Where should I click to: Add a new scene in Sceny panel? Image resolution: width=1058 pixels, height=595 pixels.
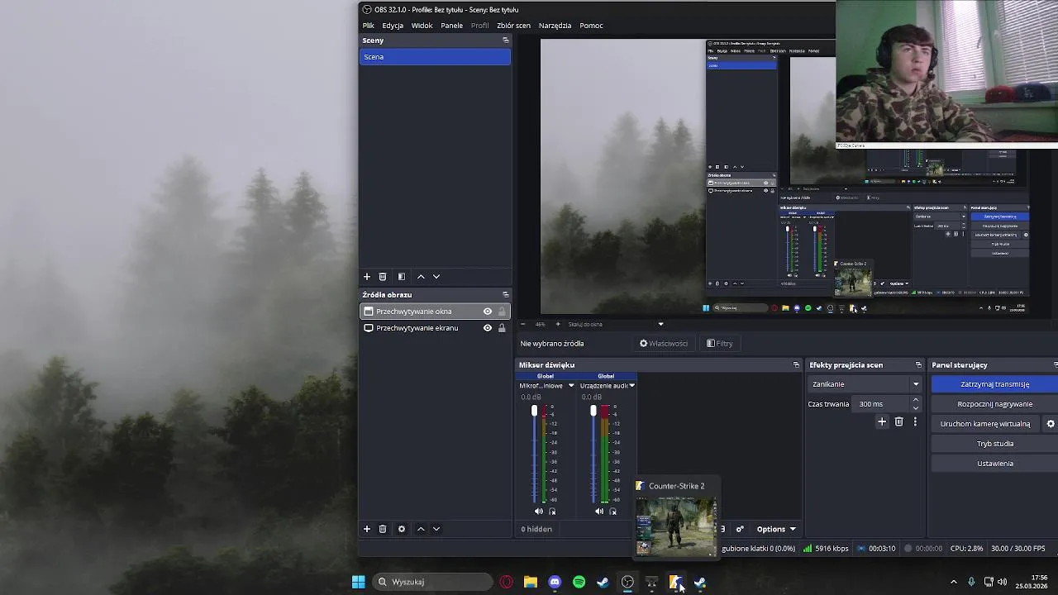pos(367,277)
